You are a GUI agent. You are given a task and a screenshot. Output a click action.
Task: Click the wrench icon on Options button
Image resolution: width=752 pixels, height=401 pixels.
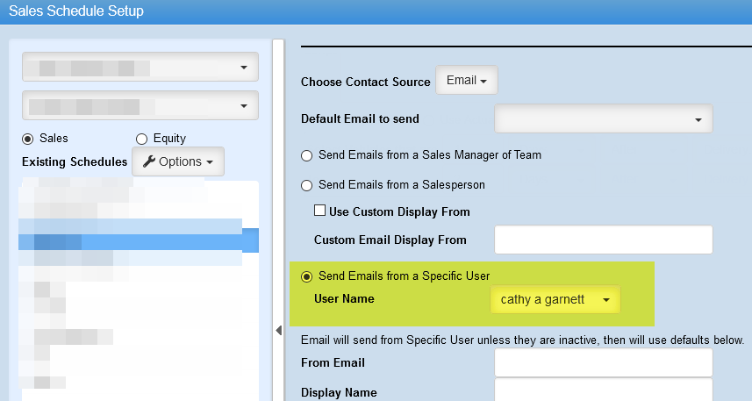tap(148, 161)
